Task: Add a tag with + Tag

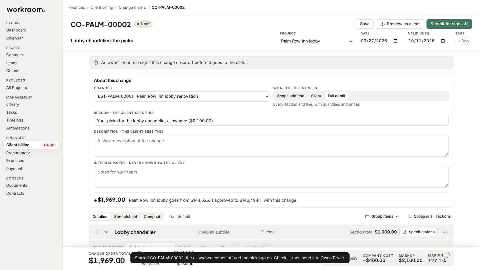Action: point(463,41)
